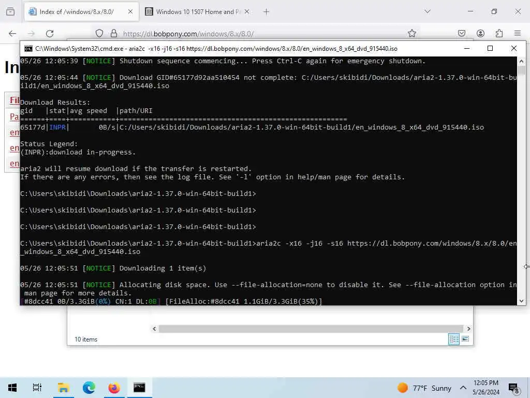Viewport: 530px width, 398px height.
Task: Bookmark this page with star icon
Action: 411,33
